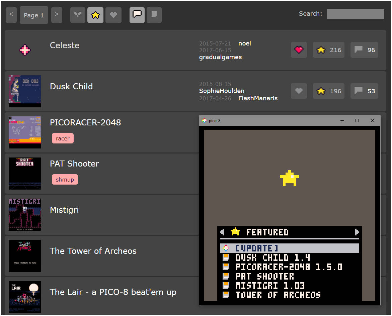Viewport: 392px width, 316px height.
Task: Click the star icon next to FEATURED
Action: tap(235, 232)
